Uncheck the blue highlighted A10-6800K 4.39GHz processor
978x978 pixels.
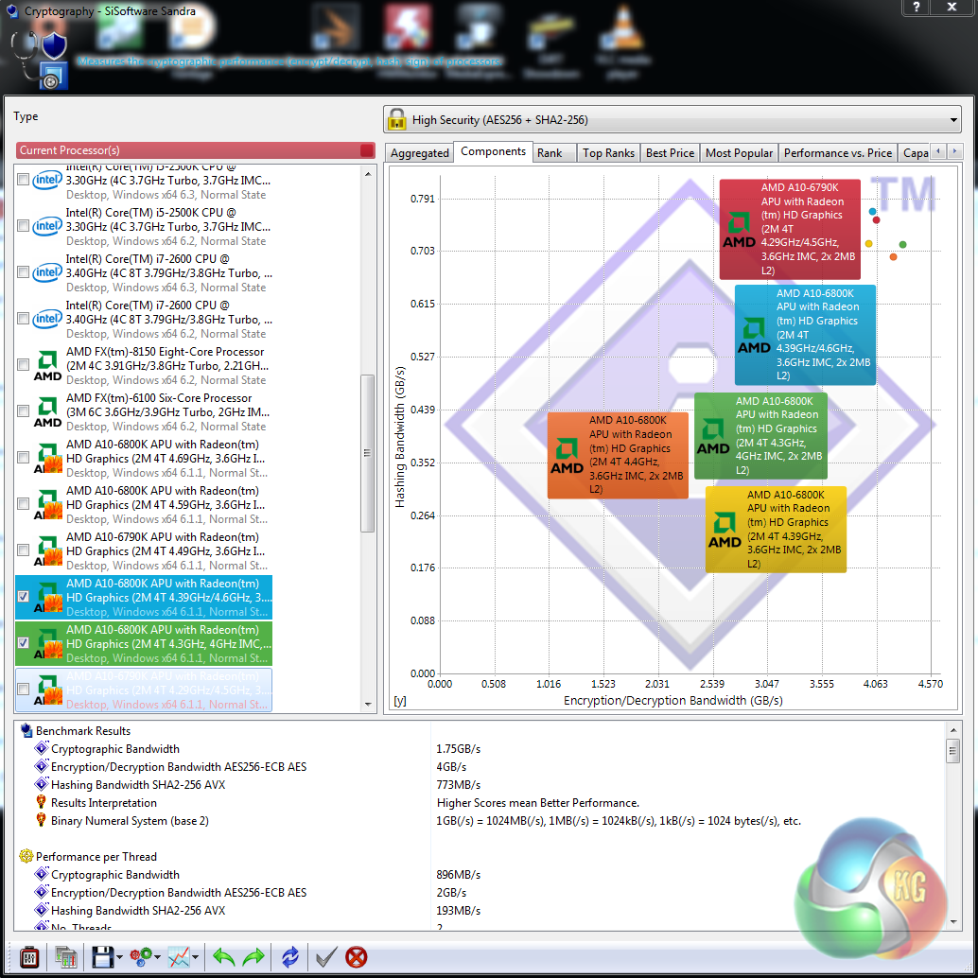[24, 597]
